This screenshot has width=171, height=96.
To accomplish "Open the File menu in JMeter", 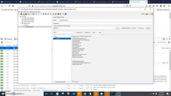I will point(19,12).
